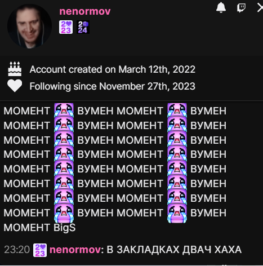
Task: Click the notification bell icon
Action: click(x=221, y=8)
